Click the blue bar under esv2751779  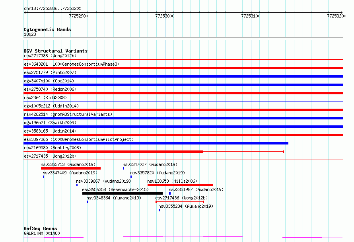click(183, 76)
